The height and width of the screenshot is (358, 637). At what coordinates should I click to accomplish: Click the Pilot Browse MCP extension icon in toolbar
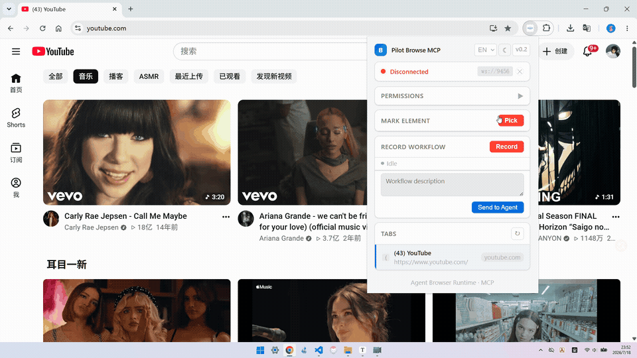pyautogui.click(x=530, y=28)
